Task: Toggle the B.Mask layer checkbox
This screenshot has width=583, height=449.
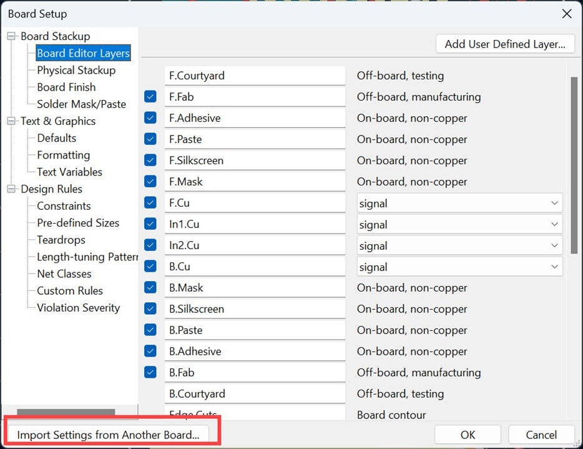Action: pyautogui.click(x=150, y=287)
